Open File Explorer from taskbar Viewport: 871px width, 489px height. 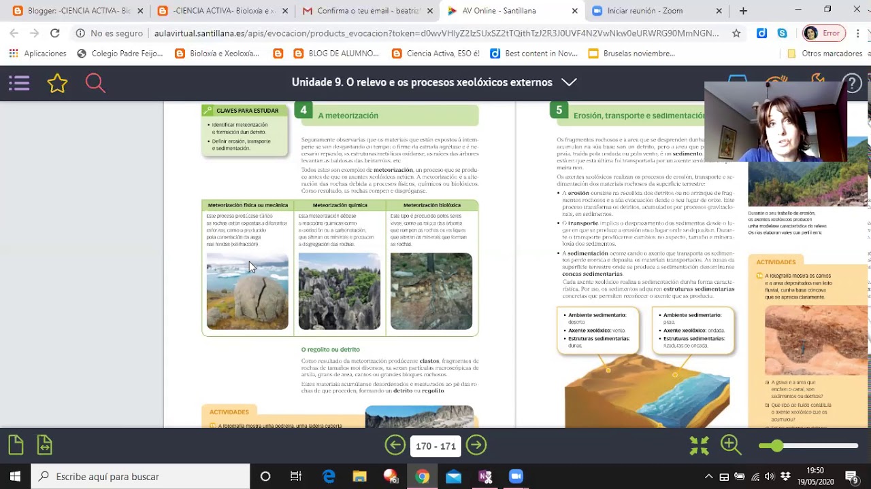[360, 476]
